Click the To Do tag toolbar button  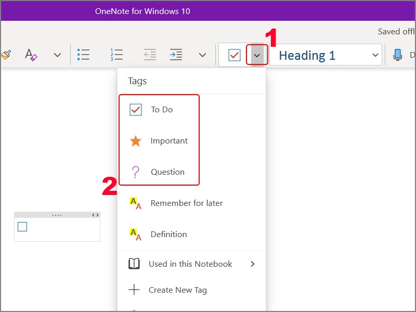click(x=235, y=55)
